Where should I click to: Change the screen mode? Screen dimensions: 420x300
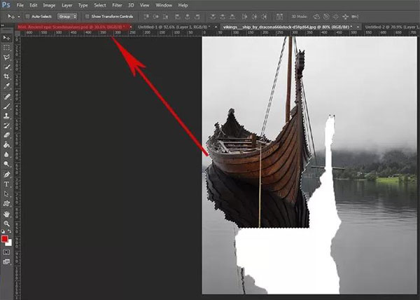coord(6,262)
